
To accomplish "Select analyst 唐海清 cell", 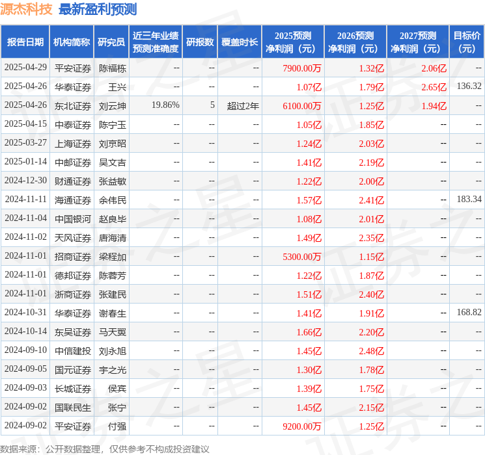I will pyautogui.click(x=111, y=237).
